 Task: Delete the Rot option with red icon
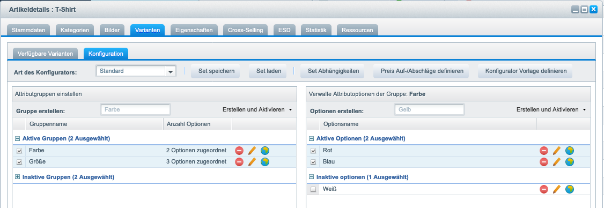coord(544,151)
